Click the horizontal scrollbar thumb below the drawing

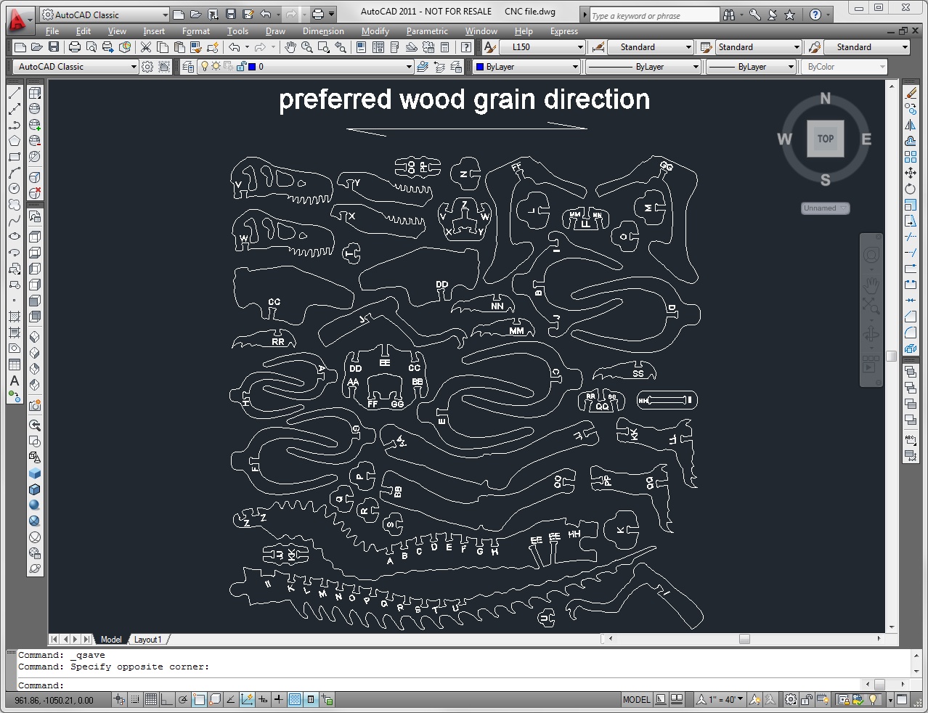click(744, 639)
